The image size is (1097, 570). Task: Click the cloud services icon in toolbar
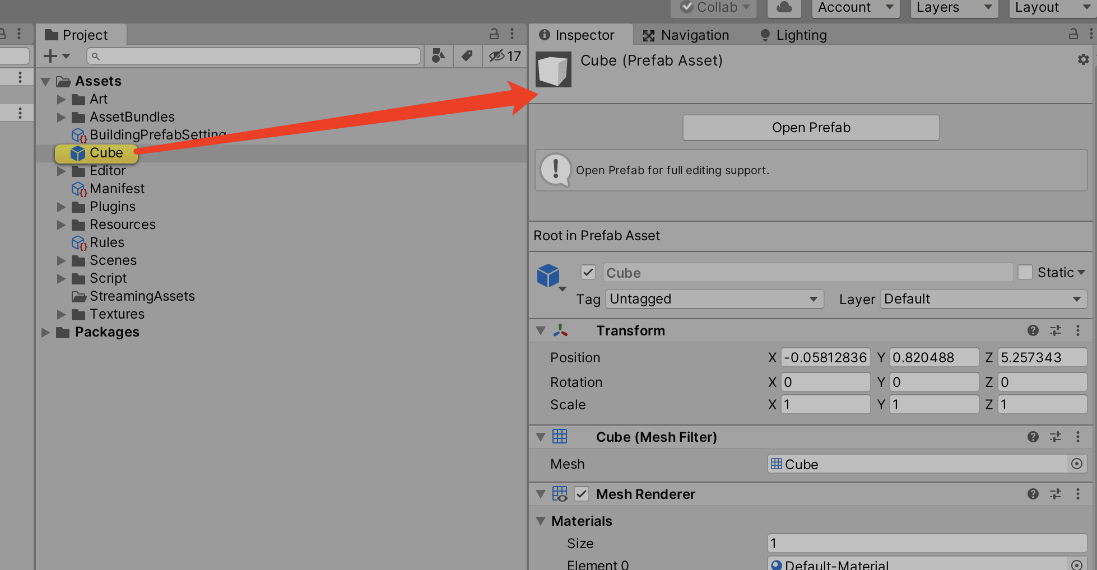tap(783, 8)
